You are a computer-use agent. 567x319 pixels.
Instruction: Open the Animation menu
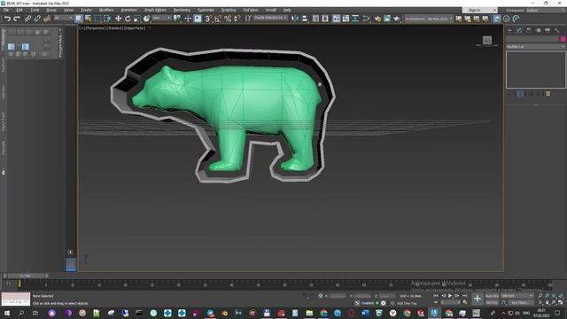point(128,10)
